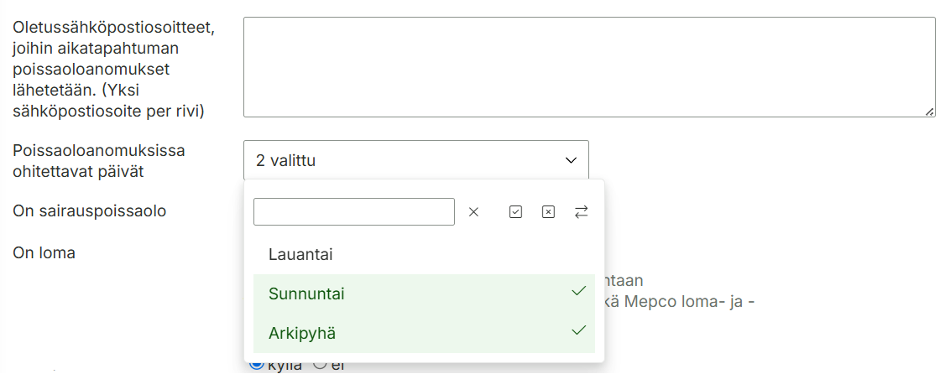Viewport: 940px width, 374px height.
Task: Click the select-all checkmark box icon
Action: (515, 212)
